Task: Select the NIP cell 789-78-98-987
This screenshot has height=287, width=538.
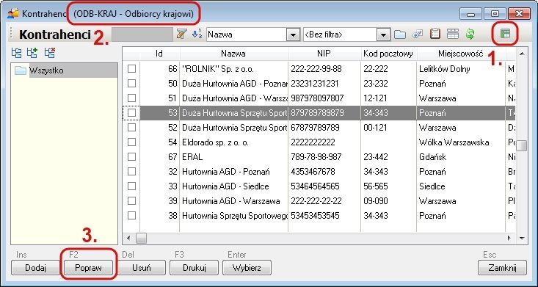Action: (x=324, y=157)
